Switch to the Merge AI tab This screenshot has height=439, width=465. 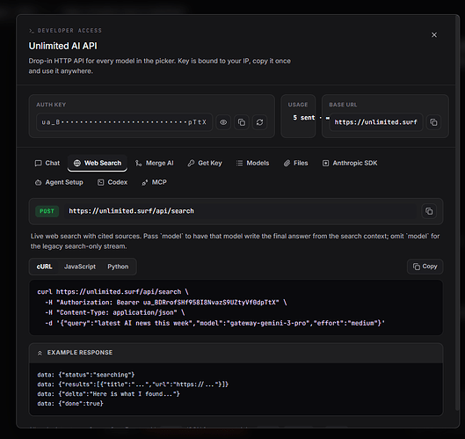(x=155, y=163)
